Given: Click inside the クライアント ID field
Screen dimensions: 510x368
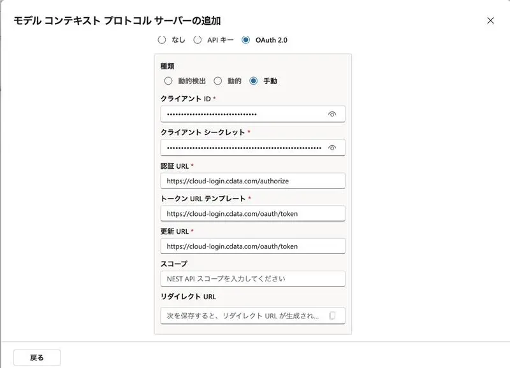Looking at the screenshot, I should tap(242, 114).
